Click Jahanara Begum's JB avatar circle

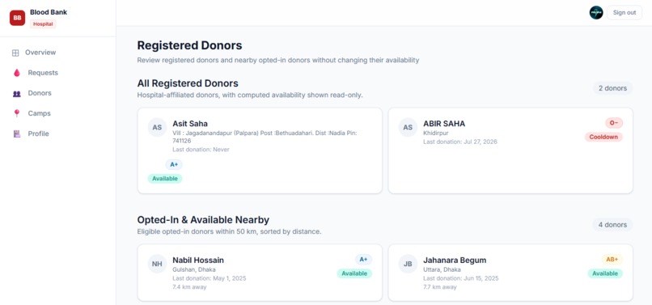pos(408,264)
